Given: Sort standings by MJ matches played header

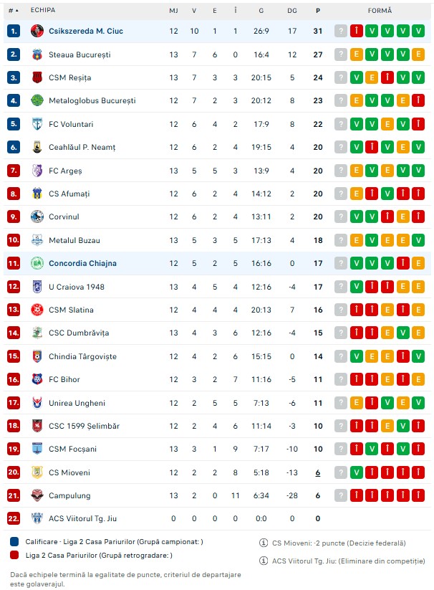Looking at the screenshot, I should coord(173,11).
